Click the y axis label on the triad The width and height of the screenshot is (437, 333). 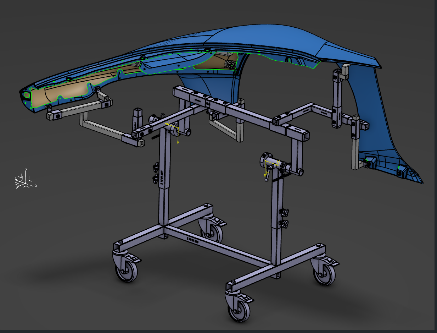[17, 187]
